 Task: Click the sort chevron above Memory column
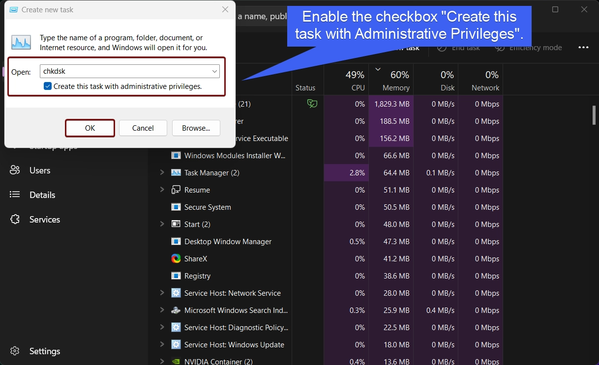click(378, 69)
